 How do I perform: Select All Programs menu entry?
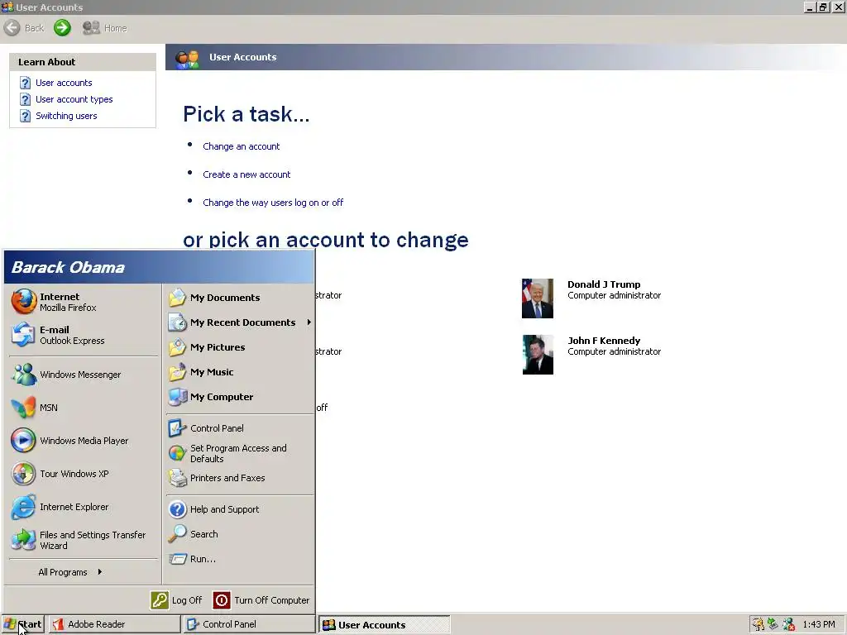70,572
